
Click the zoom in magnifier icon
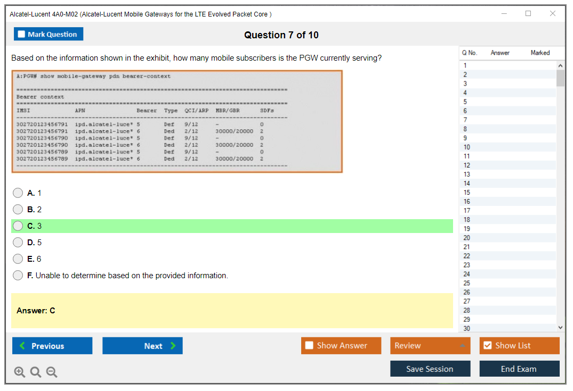(x=19, y=372)
